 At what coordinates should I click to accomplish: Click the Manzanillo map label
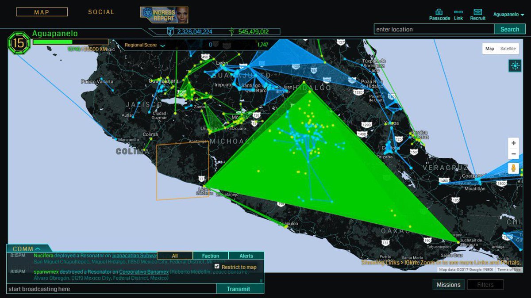[129, 139]
